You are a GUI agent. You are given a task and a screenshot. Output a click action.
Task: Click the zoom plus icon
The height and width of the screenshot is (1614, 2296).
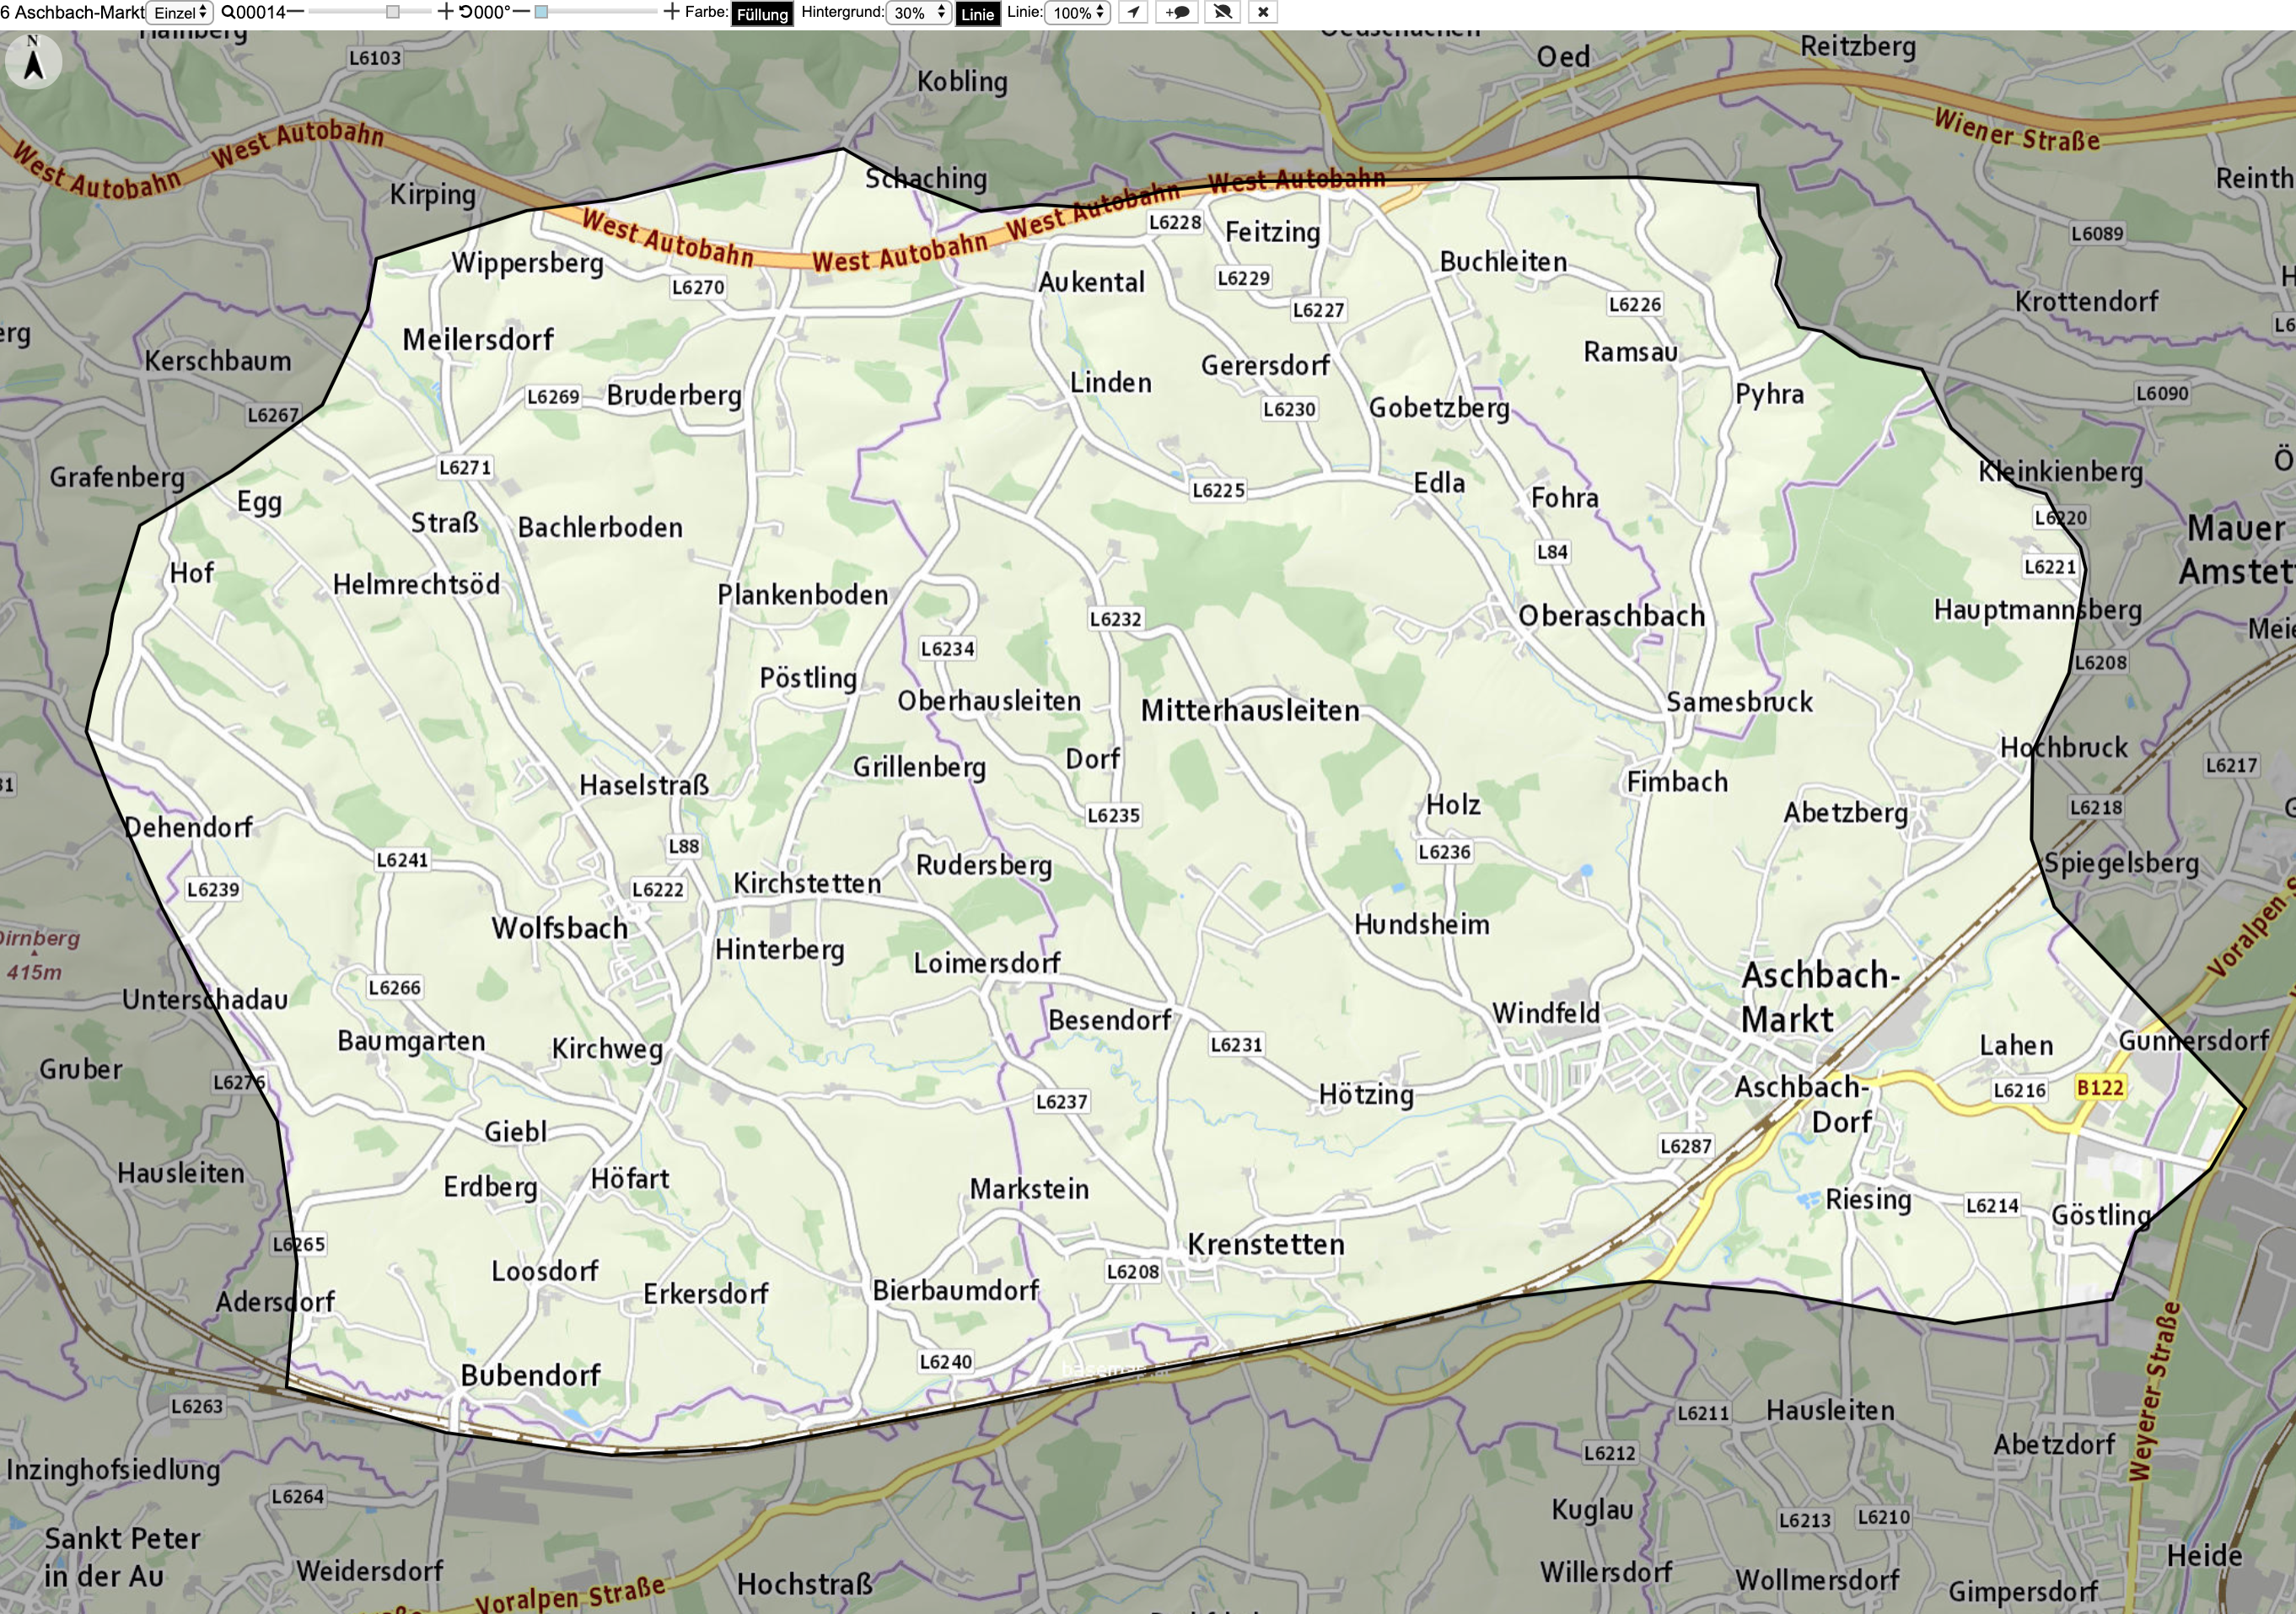coord(446,12)
